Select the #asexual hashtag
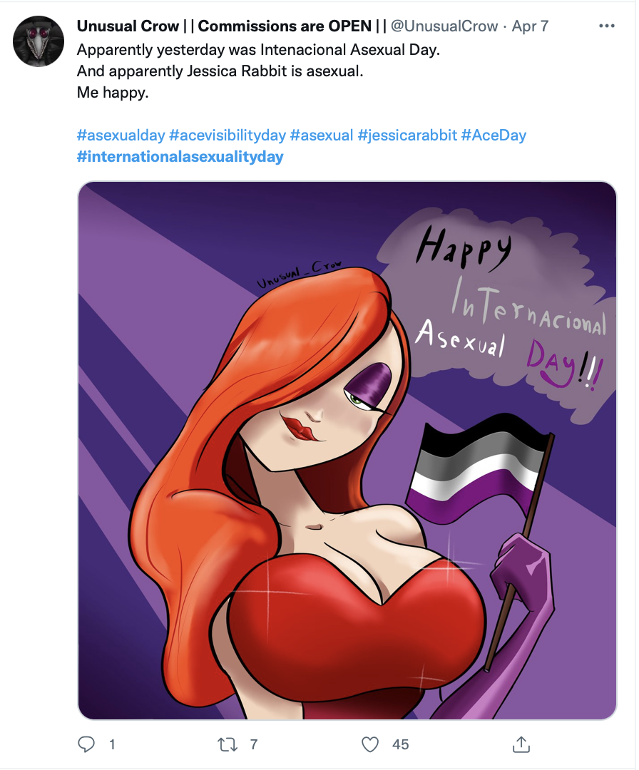Viewport: 639px width, 770px height. pos(322,135)
